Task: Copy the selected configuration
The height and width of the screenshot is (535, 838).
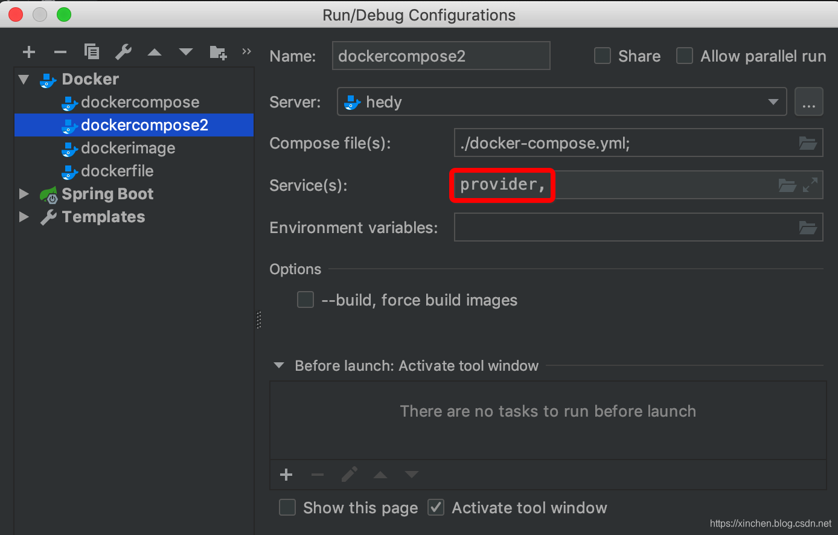Action: click(92, 52)
